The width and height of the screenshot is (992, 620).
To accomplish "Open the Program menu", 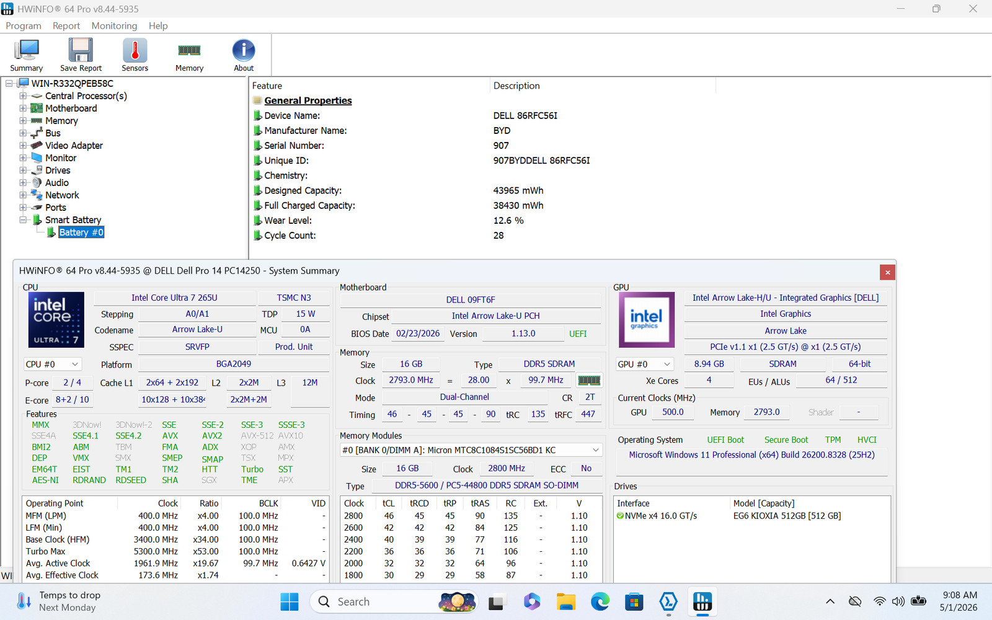I will click(x=24, y=26).
